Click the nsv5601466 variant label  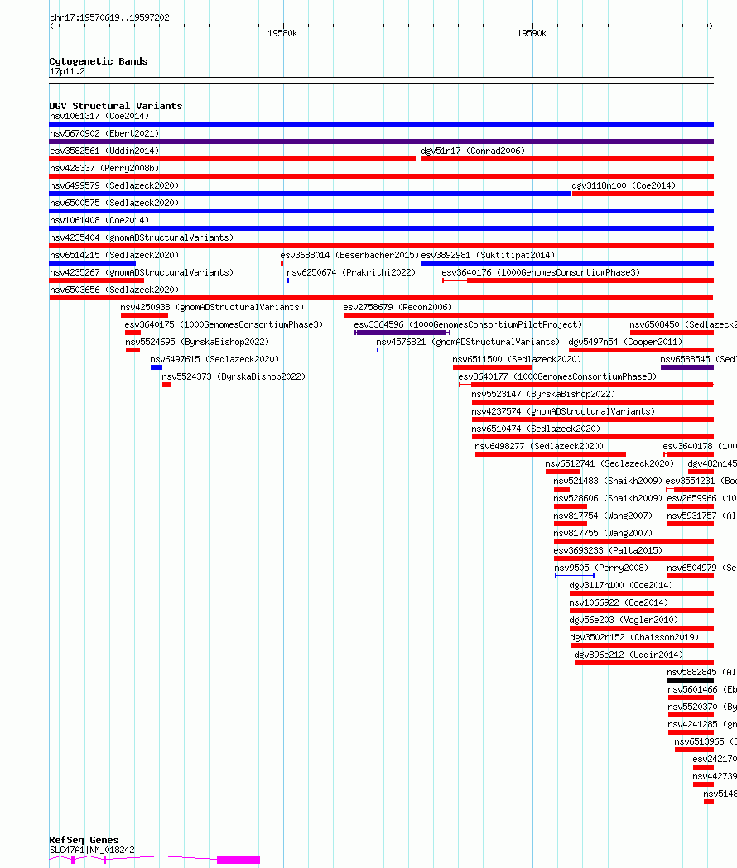(x=702, y=690)
